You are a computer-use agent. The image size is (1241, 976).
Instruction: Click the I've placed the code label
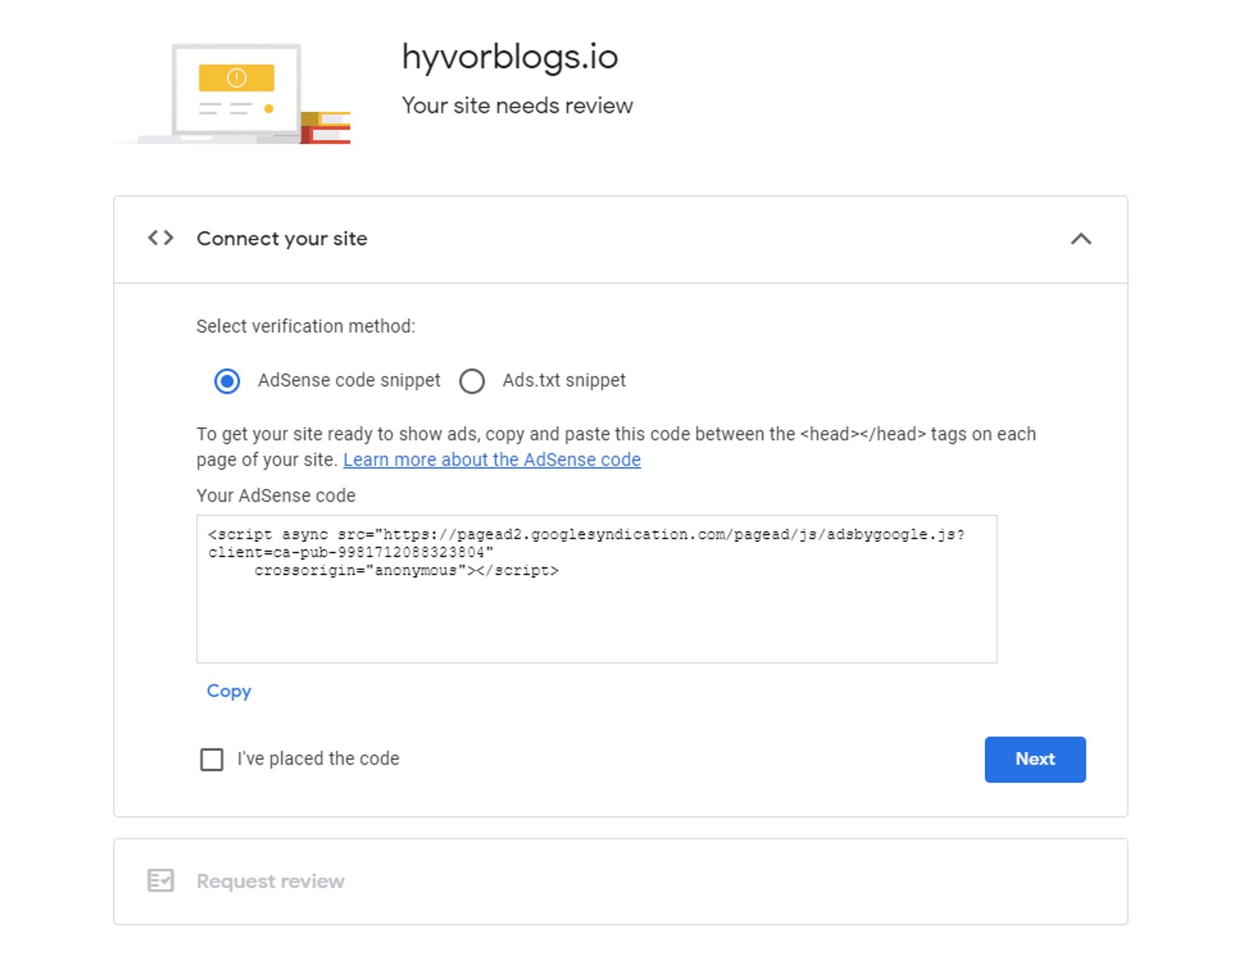318,759
